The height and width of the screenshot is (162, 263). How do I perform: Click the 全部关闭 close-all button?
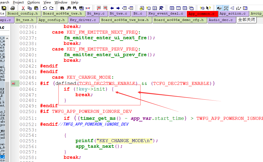pyautogui.click(x=247, y=20)
